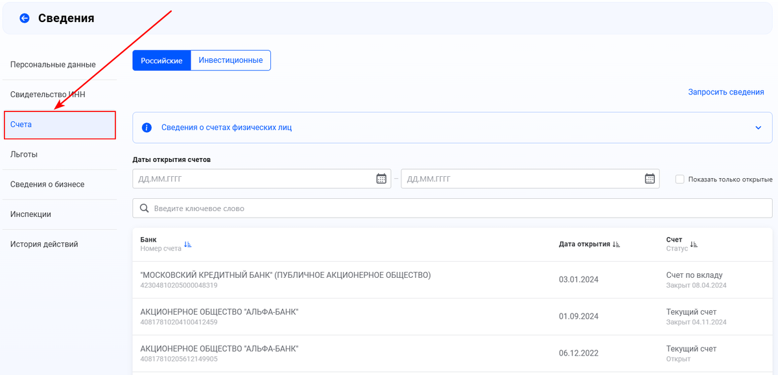Enable "Показать только открытые" checkbox
Image resolution: width=778 pixels, height=375 pixels.
[679, 179]
